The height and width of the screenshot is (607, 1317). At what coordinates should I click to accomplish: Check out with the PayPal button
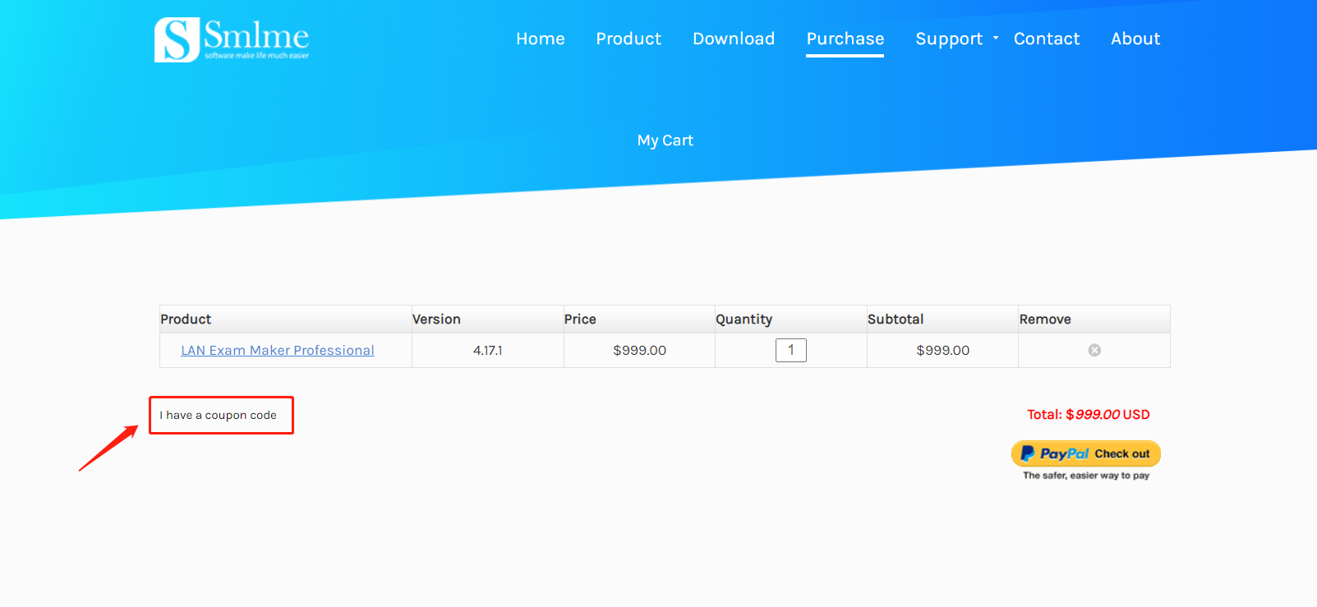pos(1086,453)
